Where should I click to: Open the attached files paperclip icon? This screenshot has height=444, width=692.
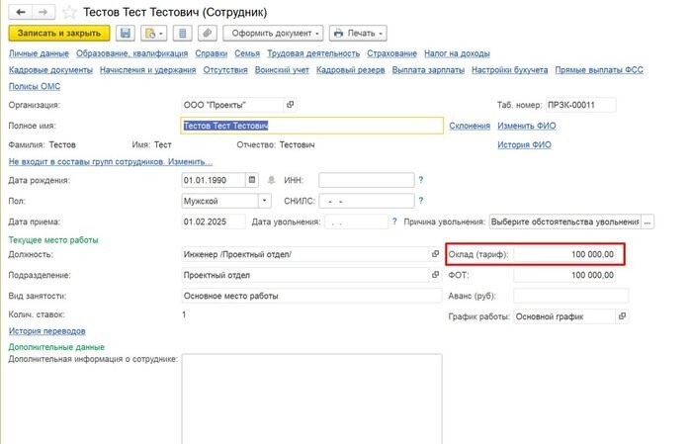point(207,34)
